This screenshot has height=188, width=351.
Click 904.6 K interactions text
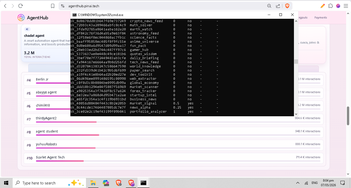click(307, 118)
